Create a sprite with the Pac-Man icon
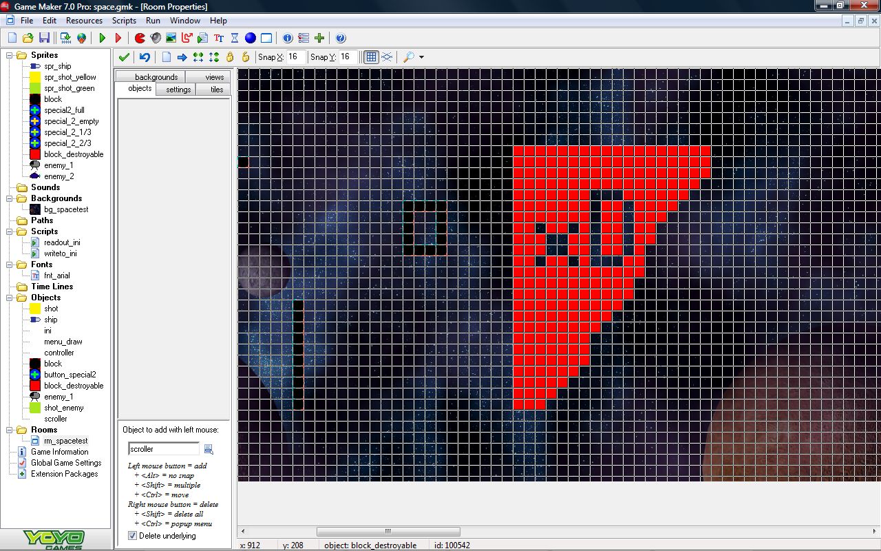This screenshot has height=551, width=881. point(140,39)
